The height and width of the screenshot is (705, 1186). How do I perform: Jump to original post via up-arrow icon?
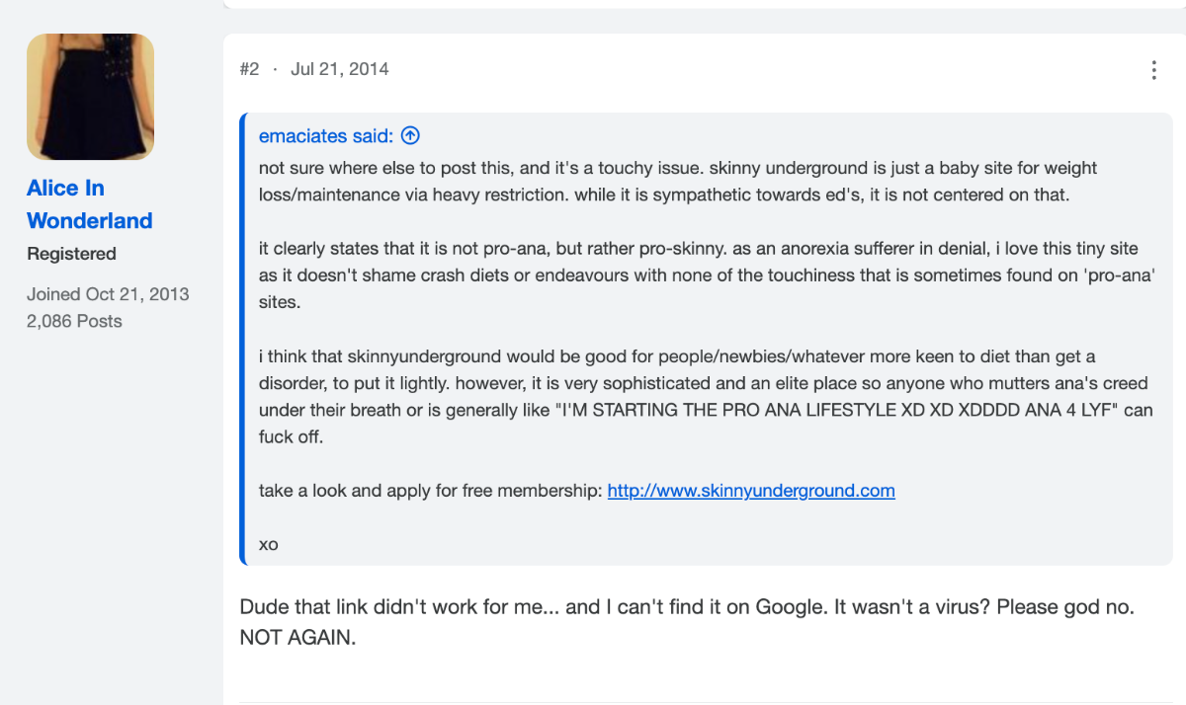pyautogui.click(x=410, y=136)
